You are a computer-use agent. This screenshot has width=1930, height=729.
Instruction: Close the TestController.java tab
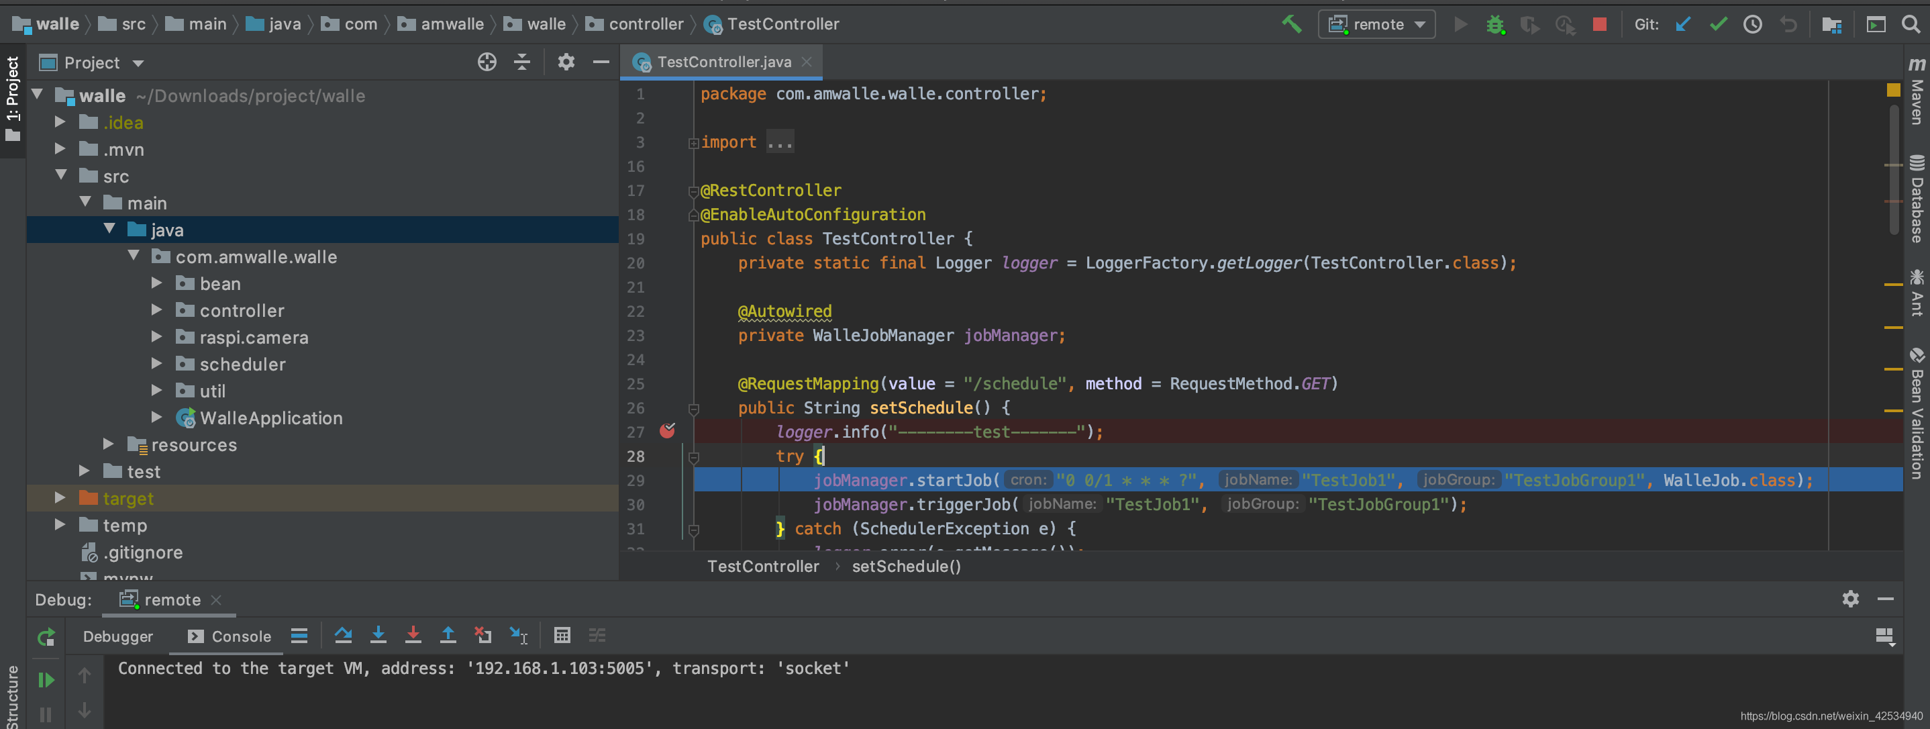pos(806,62)
